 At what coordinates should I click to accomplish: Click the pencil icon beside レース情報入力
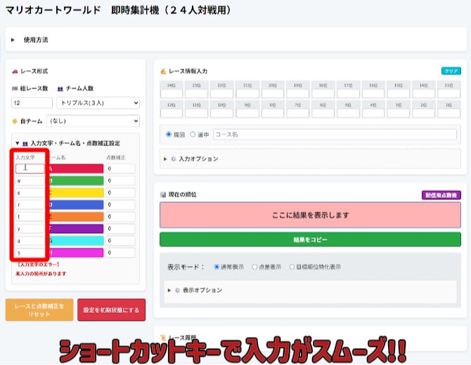pos(163,72)
